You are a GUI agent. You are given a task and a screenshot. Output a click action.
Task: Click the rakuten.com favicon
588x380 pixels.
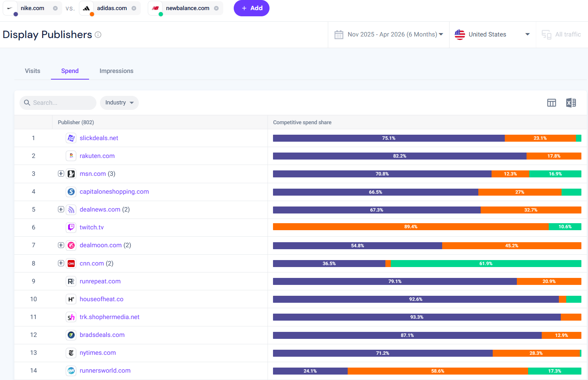pos(71,156)
